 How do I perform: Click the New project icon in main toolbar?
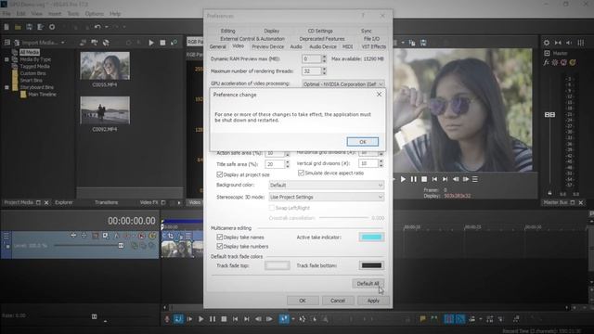click(6, 27)
